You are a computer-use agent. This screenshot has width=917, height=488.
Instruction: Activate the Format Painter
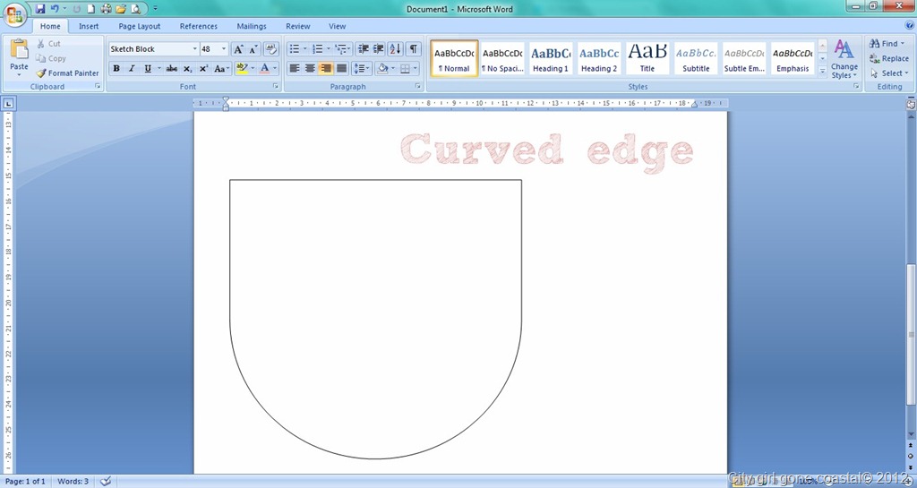click(x=67, y=73)
